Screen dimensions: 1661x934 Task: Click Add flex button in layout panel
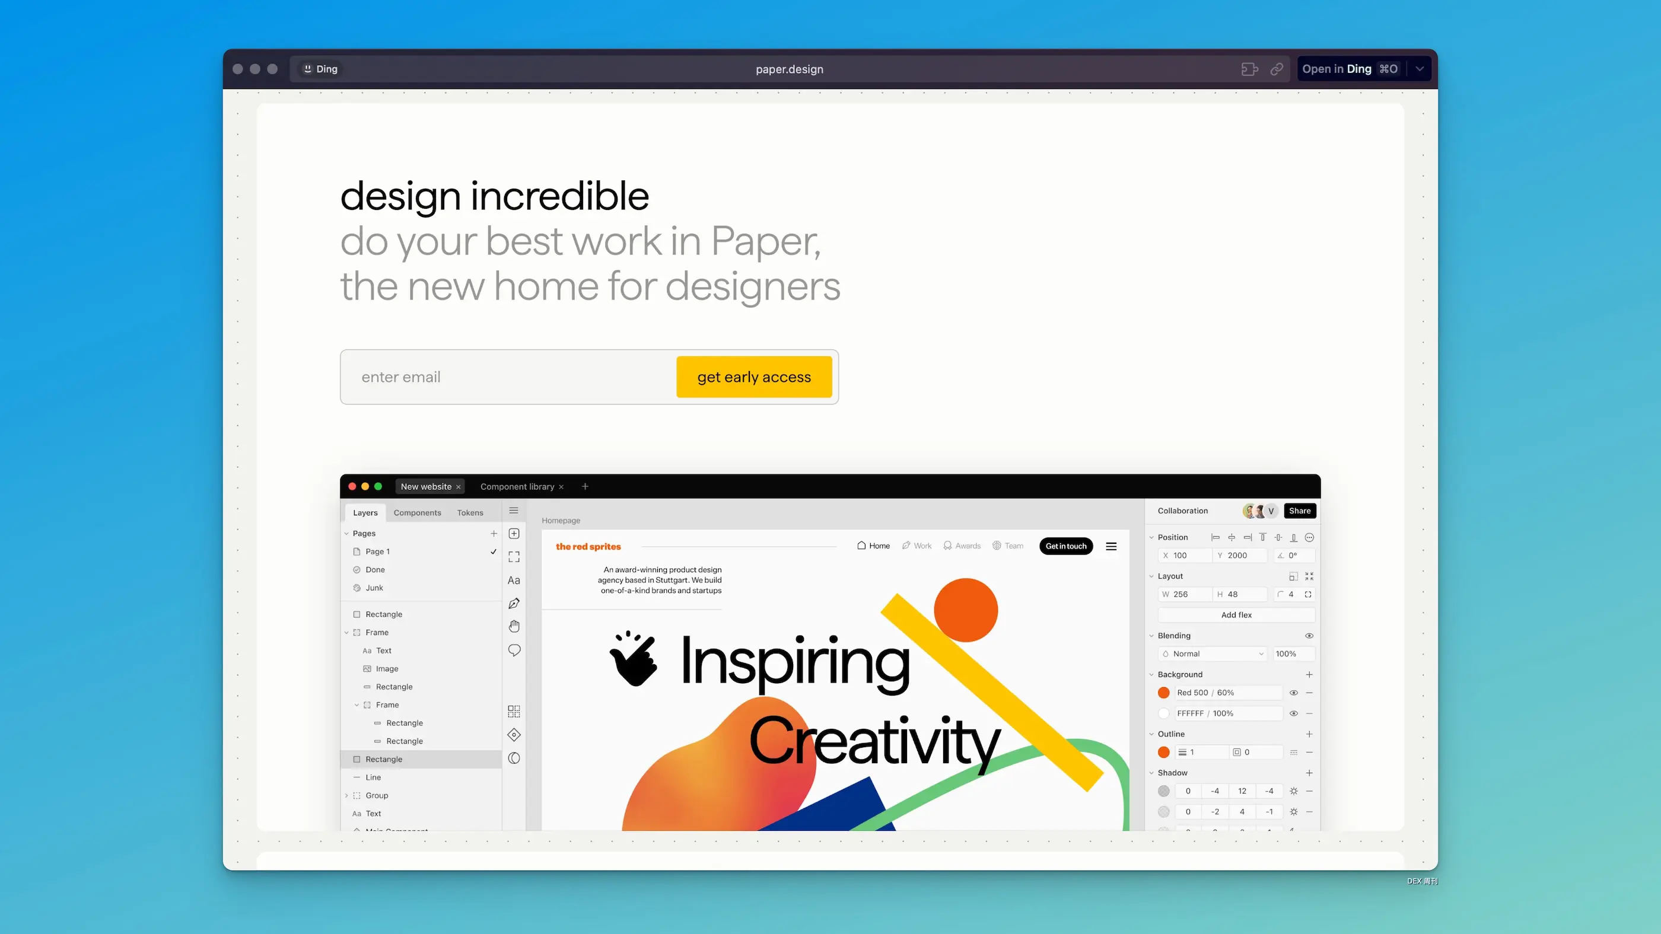(x=1236, y=615)
